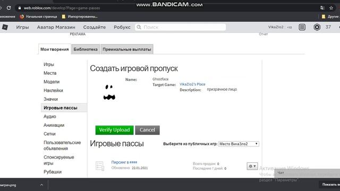Click the Roblox logo home icon
This screenshot has width=340, height=191.
tap(5, 27)
